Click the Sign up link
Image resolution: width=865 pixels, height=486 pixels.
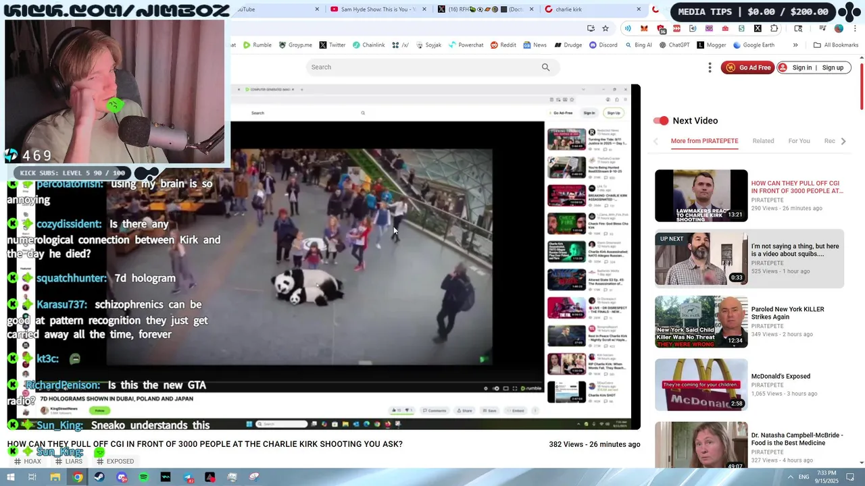click(x=833, y=67)
